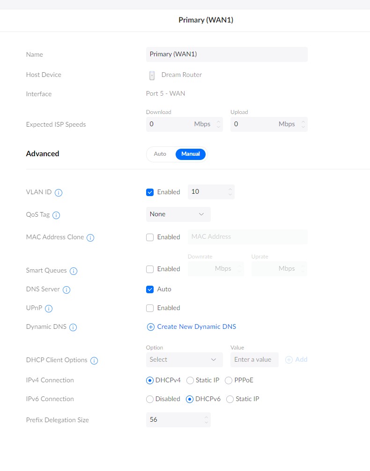The width and height of the screenshot is (370, 471).
Task: Click MAC Address Clone info icon
Action: 90,237
